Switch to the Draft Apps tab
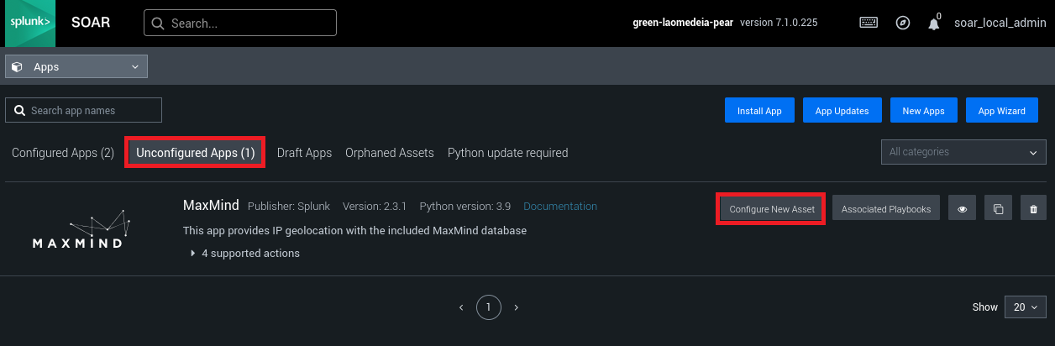The image size is (1055, 346). point(304,153)
